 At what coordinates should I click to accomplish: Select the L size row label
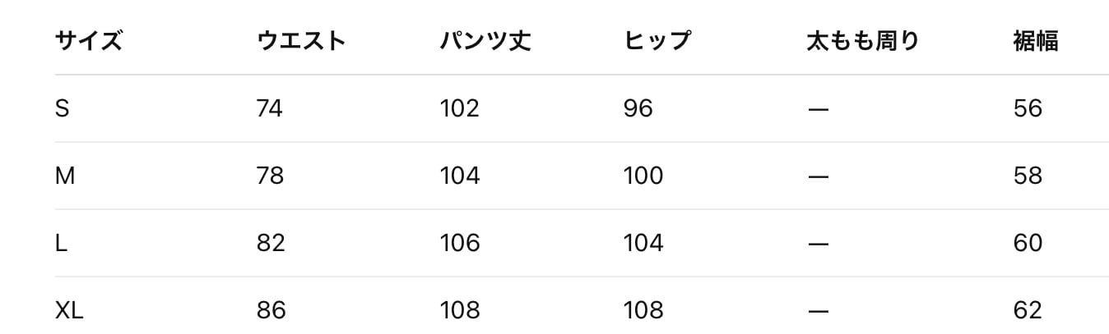point(61,243)
